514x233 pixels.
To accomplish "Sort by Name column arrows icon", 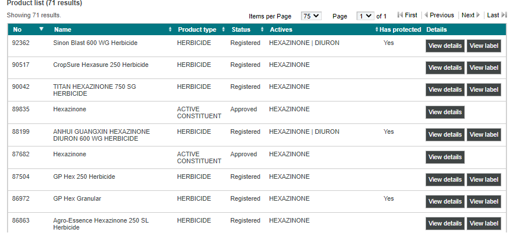I will click(170, 29).
